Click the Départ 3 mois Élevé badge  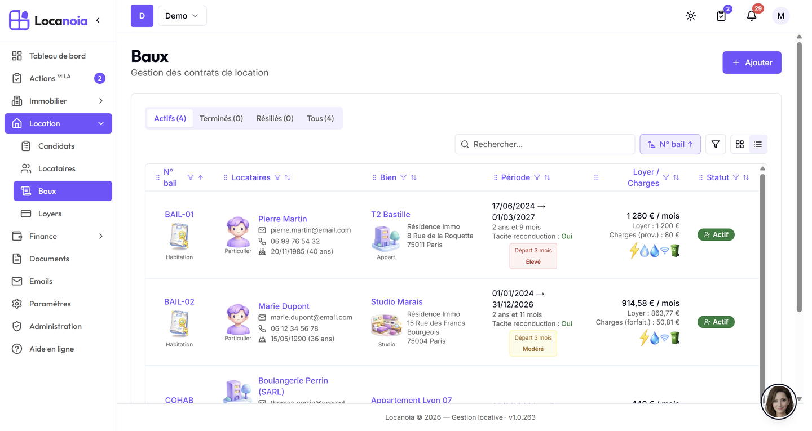[x=533, y=256]
